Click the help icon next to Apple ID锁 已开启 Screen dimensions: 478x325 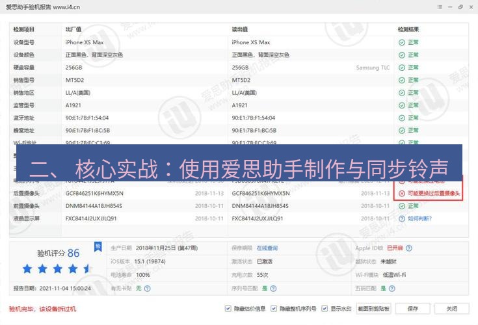[x=409, y=248]
